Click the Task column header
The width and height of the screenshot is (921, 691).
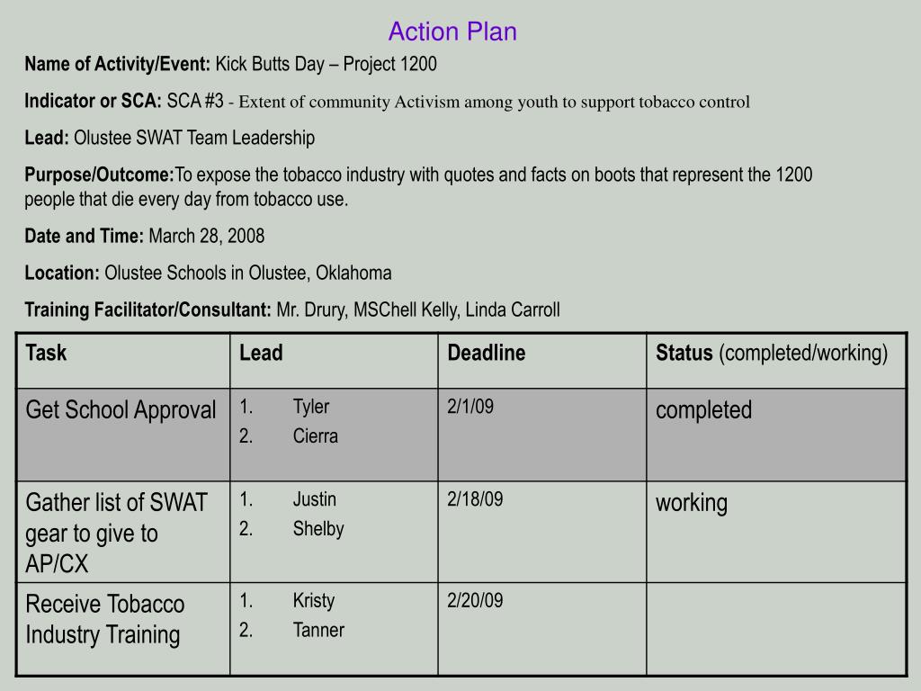coord(47,353)
